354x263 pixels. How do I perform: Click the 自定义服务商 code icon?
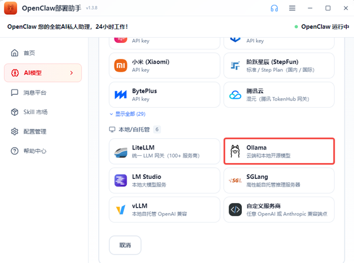click(x=235, y=209)
